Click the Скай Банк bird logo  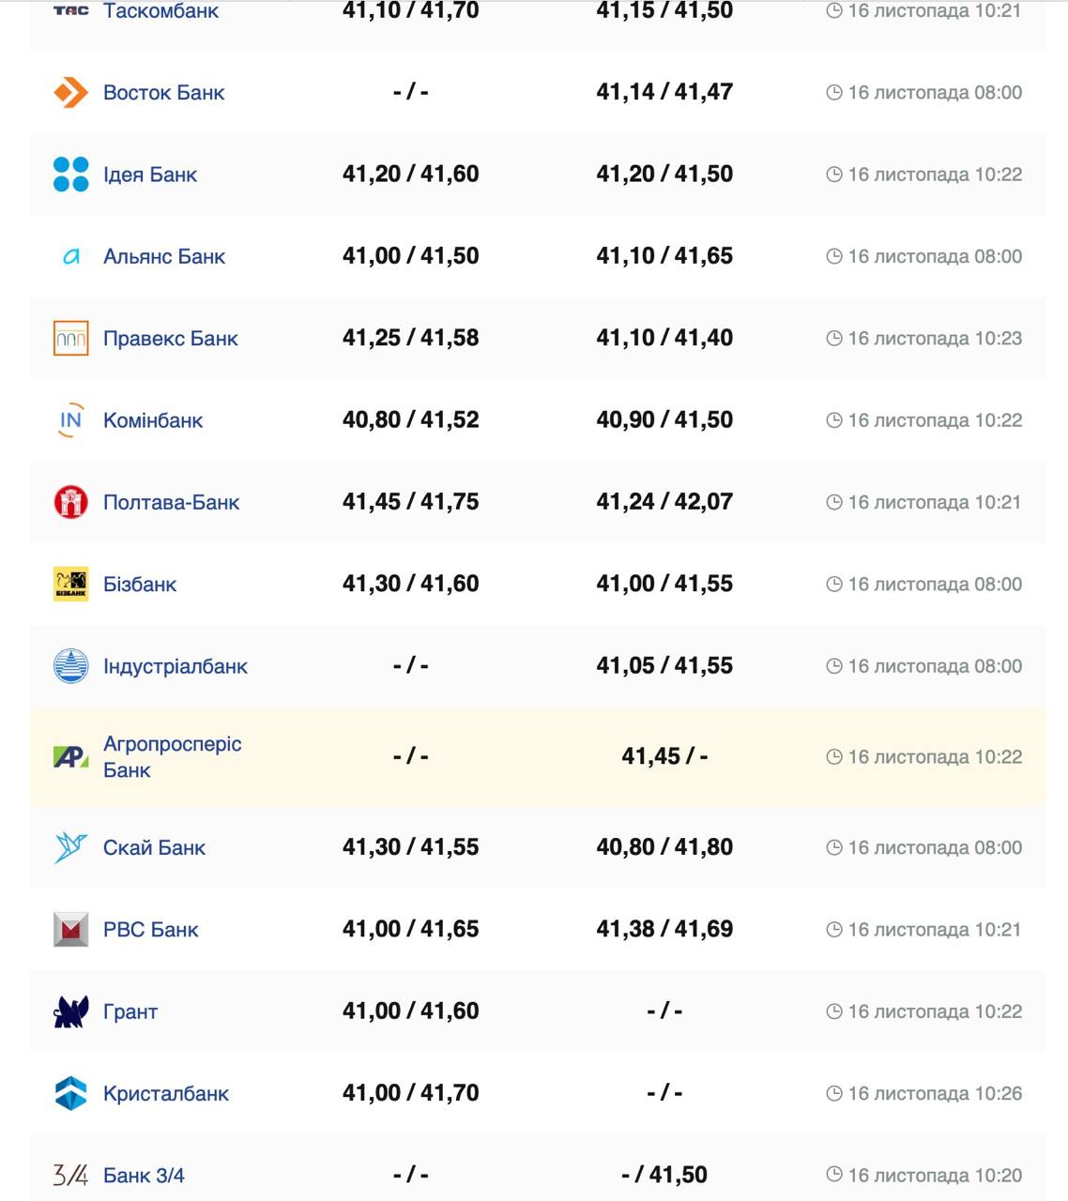[70, 847]
